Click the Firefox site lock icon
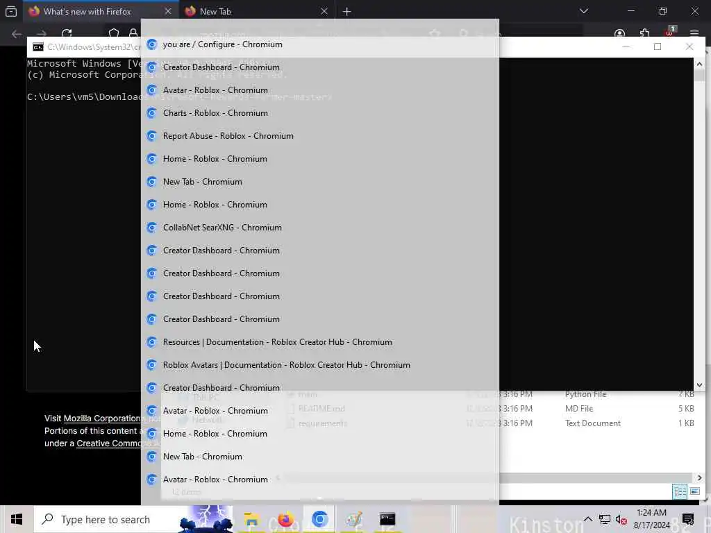The image size is (711, 533). [133, 33]
